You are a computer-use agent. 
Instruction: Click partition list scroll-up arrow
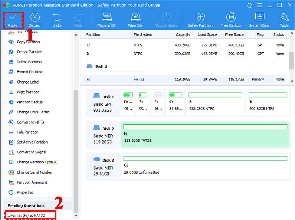click(x=292, y=34)
